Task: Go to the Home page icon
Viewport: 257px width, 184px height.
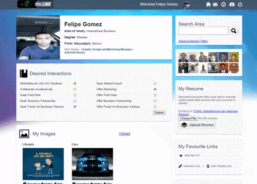Action: pos(208,4)
